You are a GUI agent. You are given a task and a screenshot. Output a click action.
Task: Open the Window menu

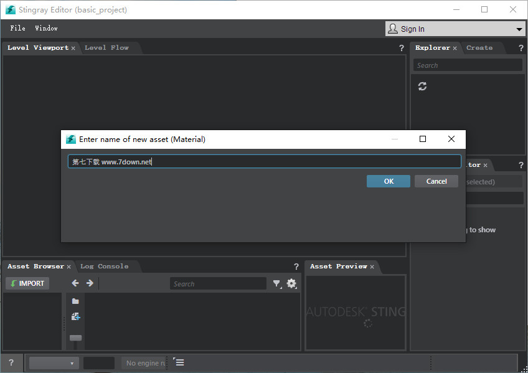coord(46,28)
